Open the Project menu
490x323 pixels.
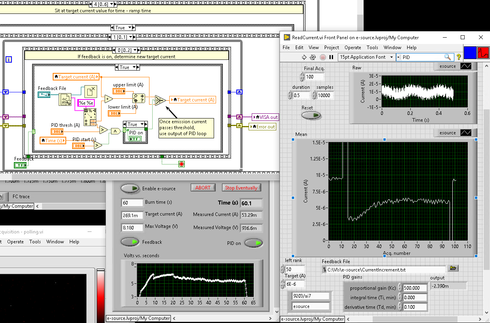(331, 47)
